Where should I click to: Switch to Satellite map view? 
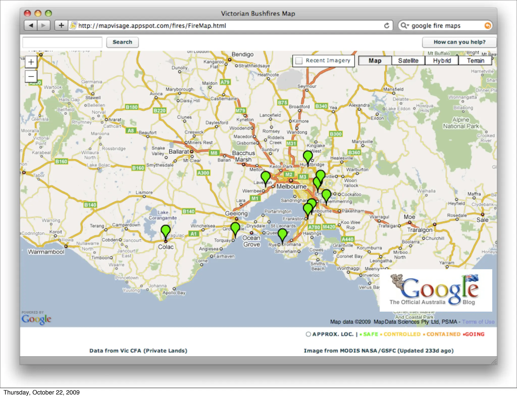click(x=408, y=61)
